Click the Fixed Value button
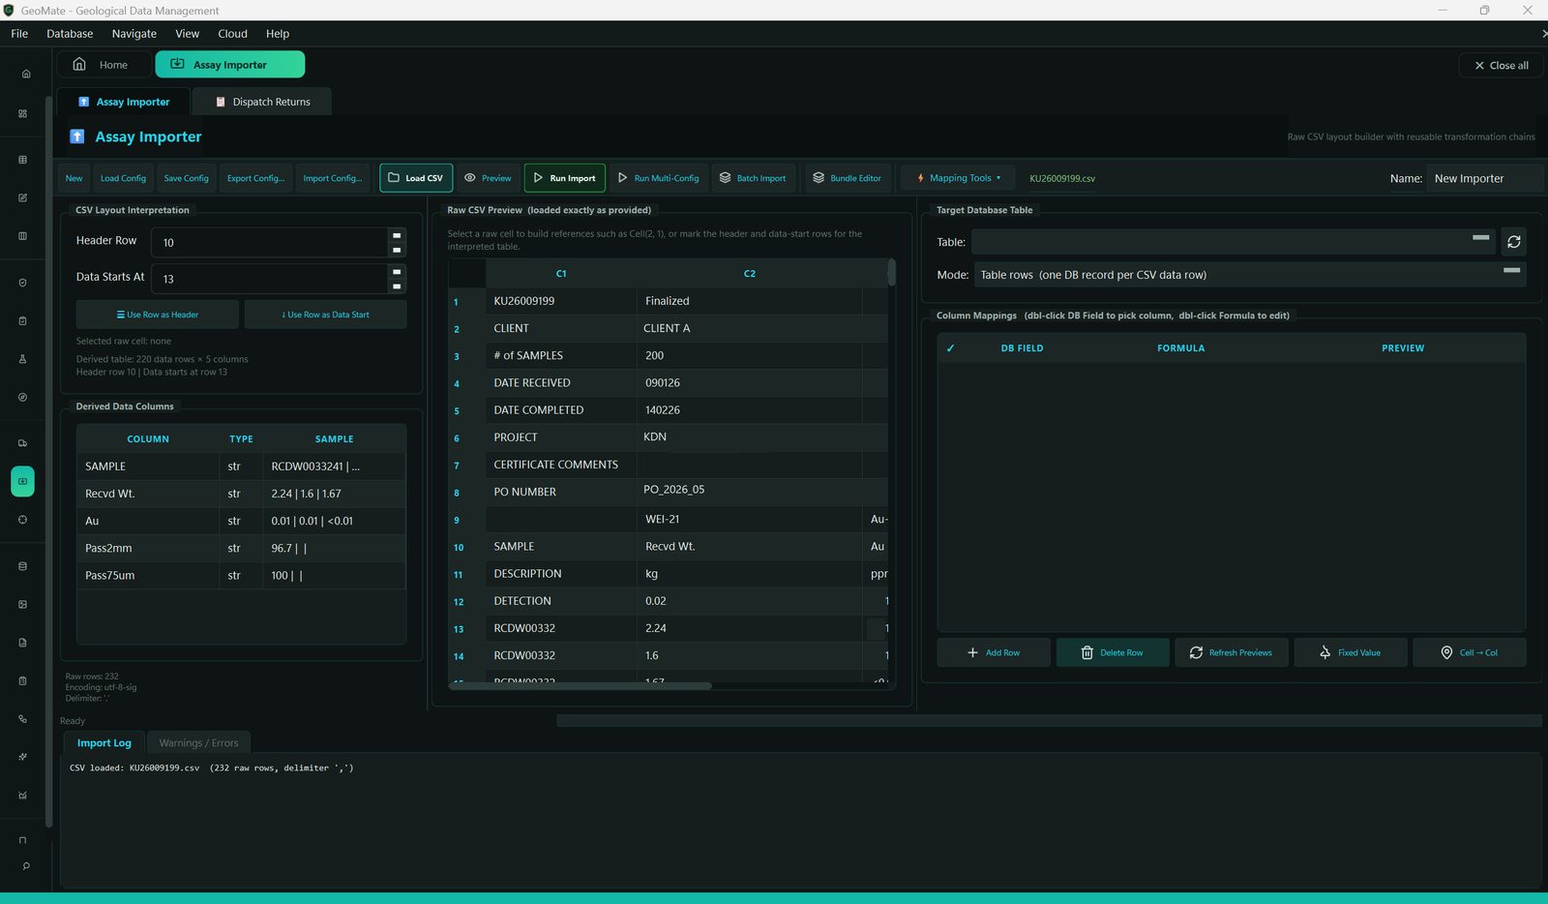The image size is (1548, 904). 1350,652
